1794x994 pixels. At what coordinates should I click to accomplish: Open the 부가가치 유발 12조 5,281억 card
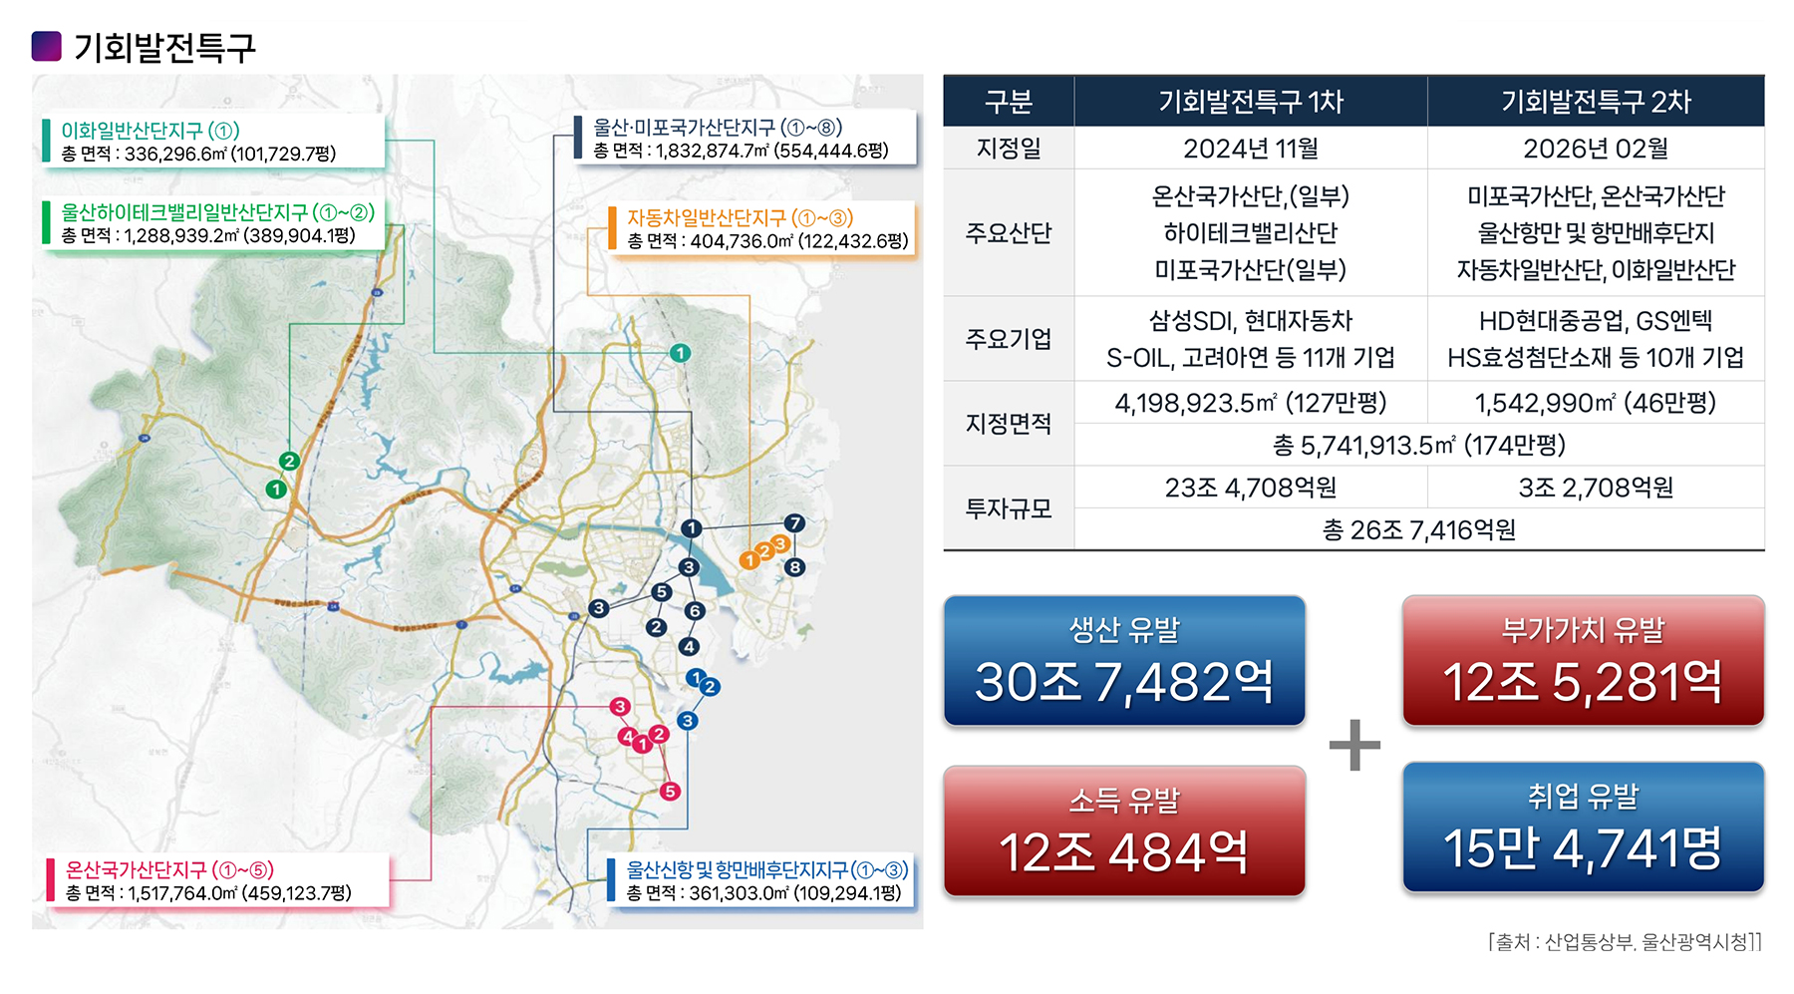pos(1583,660)
